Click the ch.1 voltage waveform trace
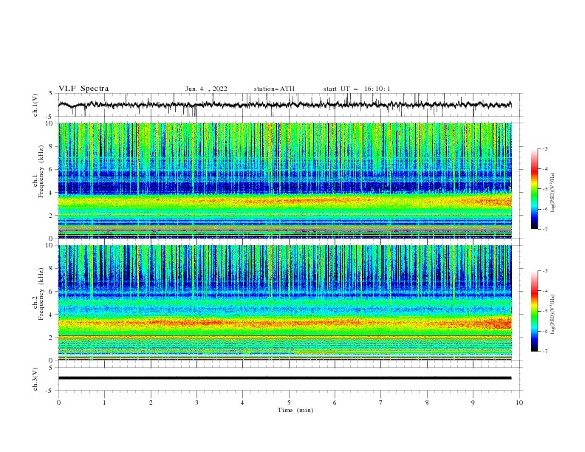 click(284, 105)
